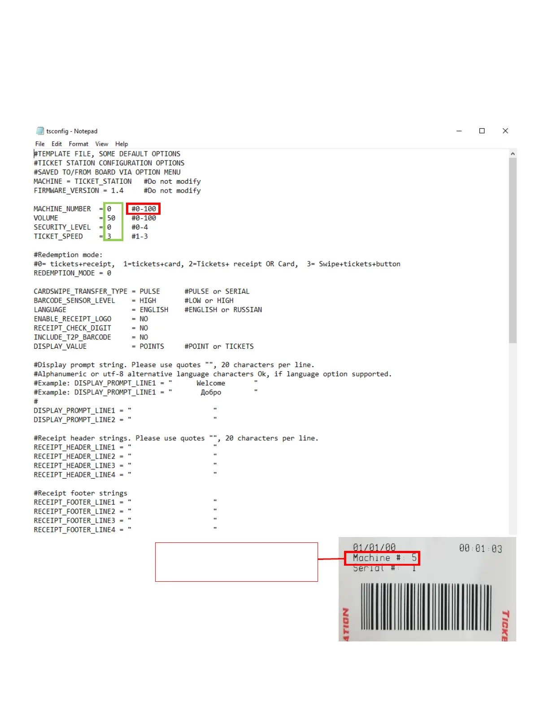Click the scrollbar up arrow

[513, 154]
